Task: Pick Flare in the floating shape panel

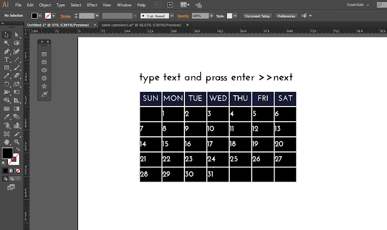Action: 44,94
